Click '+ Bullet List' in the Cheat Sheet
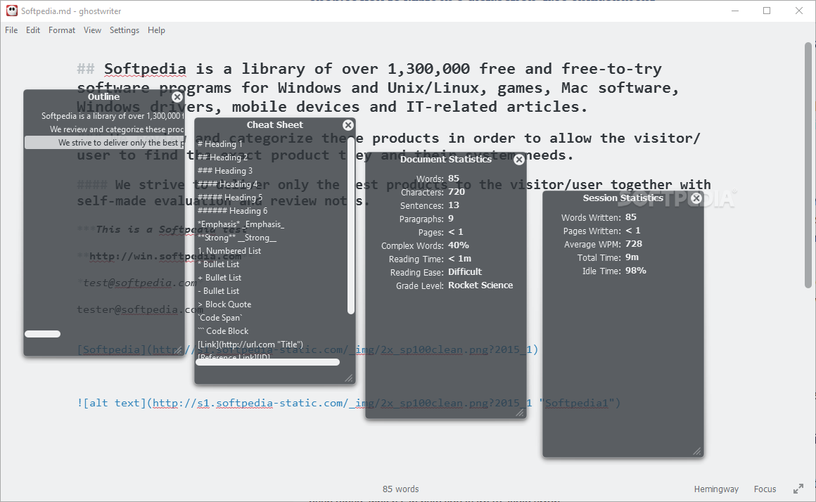The width and height of the screenshot is (816, 502). [219, 278]
